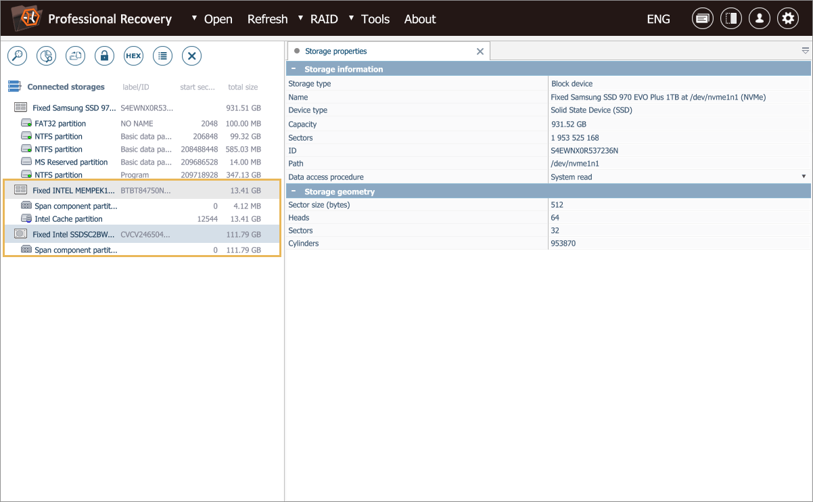Click the geometry Sectors value 32
This screenshot has width=813, height=502.
pos(556,231)
